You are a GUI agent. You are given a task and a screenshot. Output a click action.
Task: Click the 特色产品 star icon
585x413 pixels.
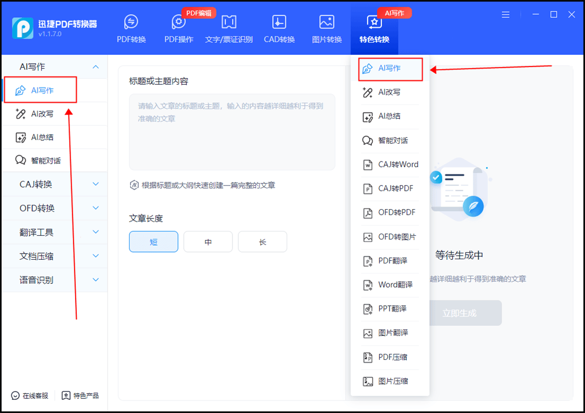(x=66, y=395)
